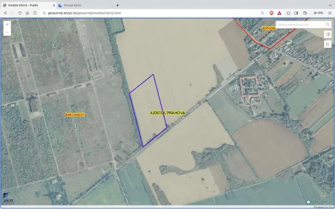Toggle the browser sidebar panel
335x209 pixels.
click(296, 13)
